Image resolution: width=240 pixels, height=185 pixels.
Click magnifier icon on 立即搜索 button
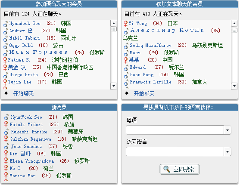[x=166, y=169]
